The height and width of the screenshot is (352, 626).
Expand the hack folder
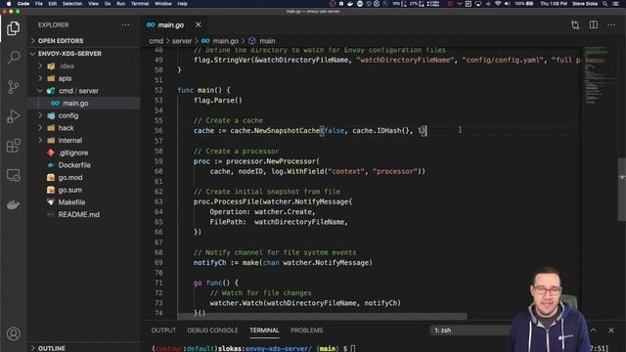pos(40,128)
